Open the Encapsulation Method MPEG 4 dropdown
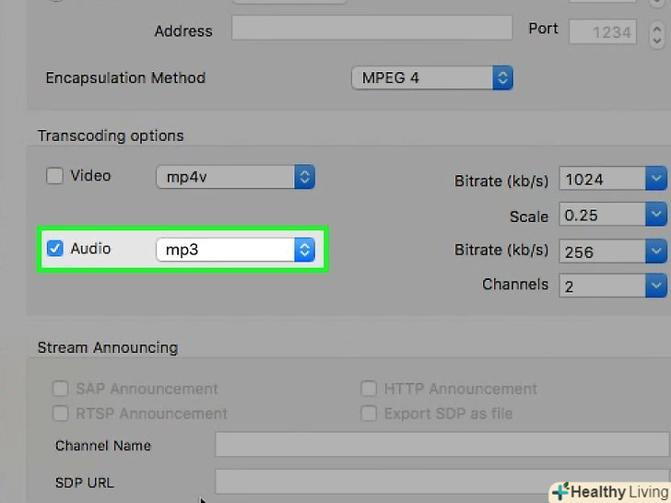Viewport: 671px width, 503px height. pyautogui.click(x=432, y=77)
